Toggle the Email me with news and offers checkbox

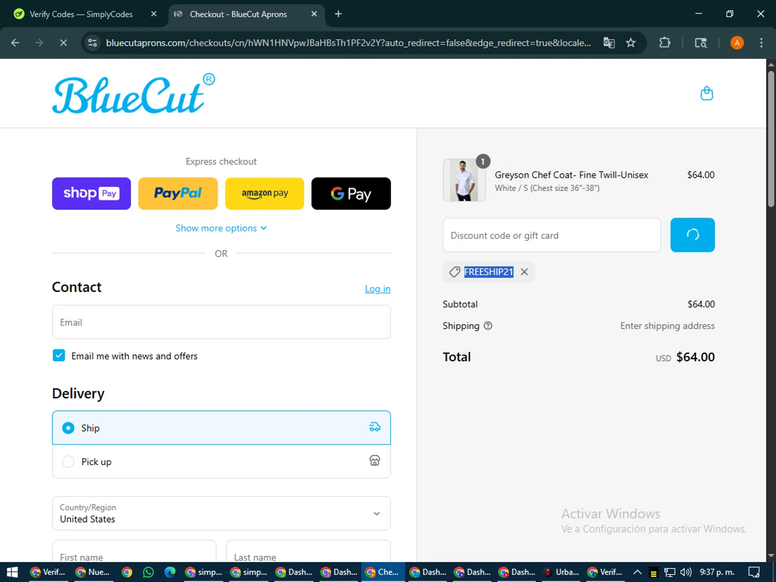click(x=59, y=355)
